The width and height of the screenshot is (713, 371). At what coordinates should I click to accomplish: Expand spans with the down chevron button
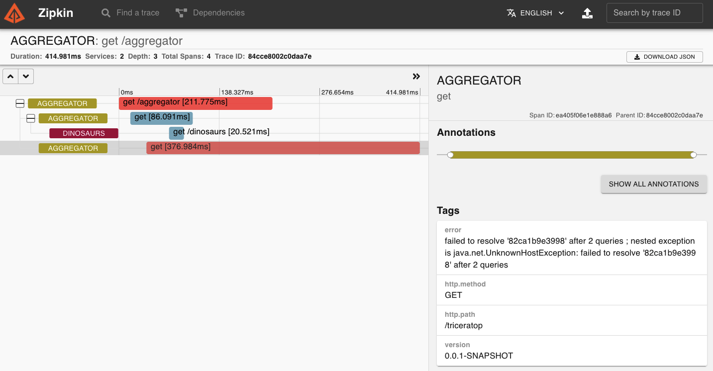26,77
